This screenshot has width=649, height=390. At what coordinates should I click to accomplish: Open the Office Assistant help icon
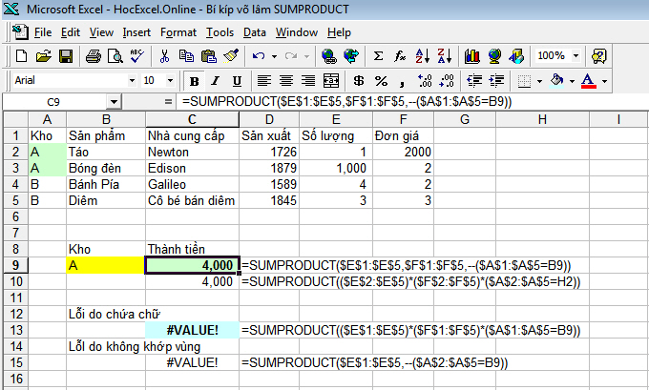[x=599, y=56]
